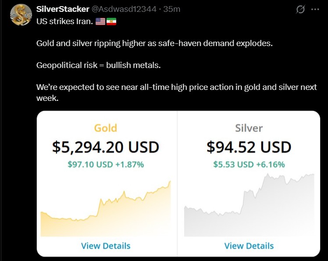This screenshot has height=261, width=328.
Task: Click the $94.52 USD silver price
Action: tap(249, 147)
